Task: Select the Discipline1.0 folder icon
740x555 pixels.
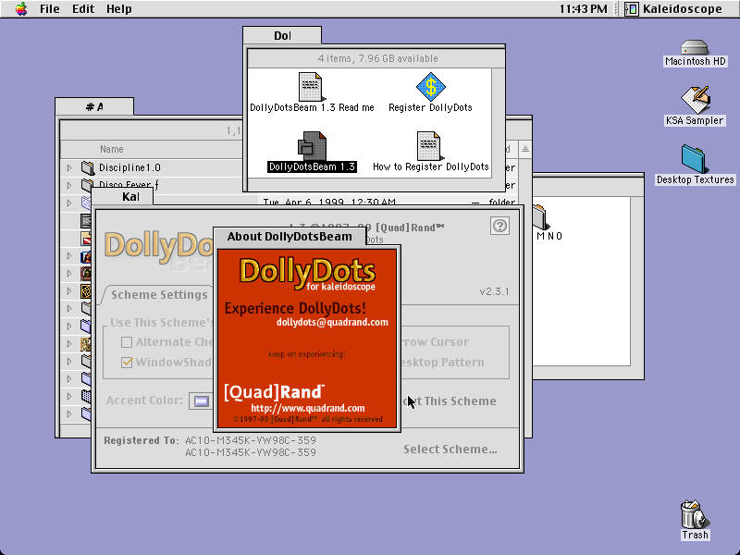Action: (x=87, y=167)
